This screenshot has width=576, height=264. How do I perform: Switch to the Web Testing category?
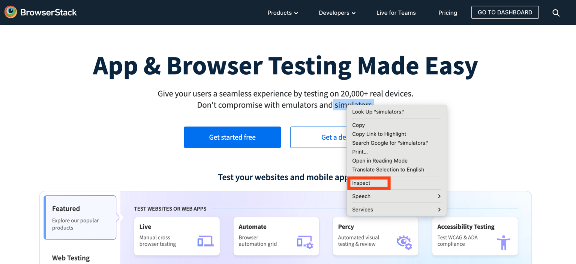tap(71, 258)
